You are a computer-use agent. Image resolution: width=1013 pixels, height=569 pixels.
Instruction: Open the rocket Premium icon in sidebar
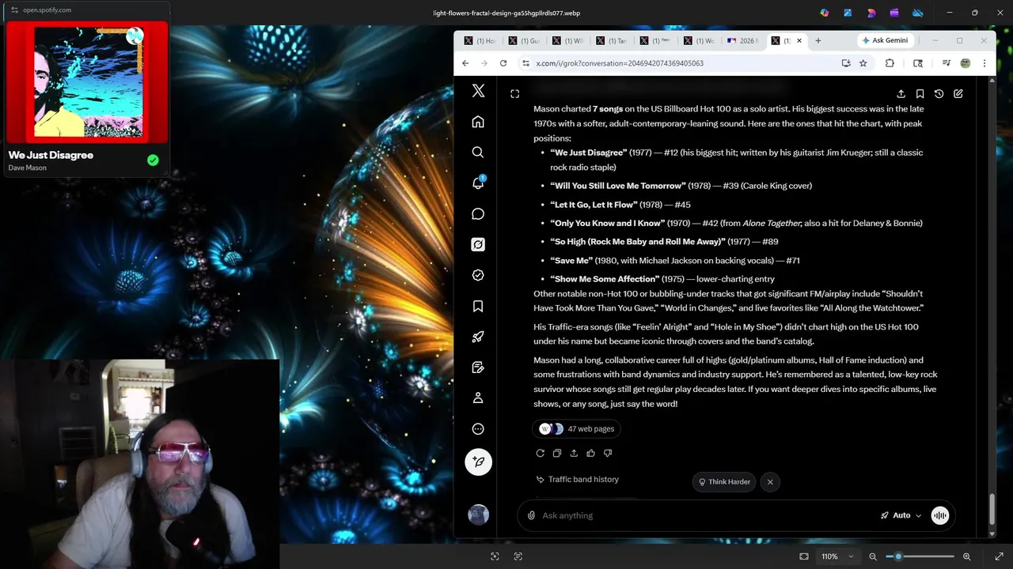click(478, 337)
